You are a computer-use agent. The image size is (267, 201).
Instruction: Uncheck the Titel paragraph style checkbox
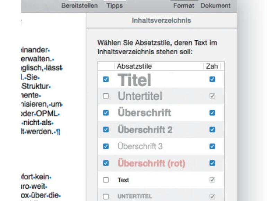point(106,79)
